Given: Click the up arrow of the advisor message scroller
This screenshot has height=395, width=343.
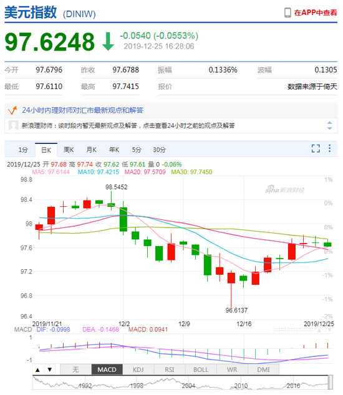Looking at the screenshot, I should pyautogui.click(x=329, y=123).
